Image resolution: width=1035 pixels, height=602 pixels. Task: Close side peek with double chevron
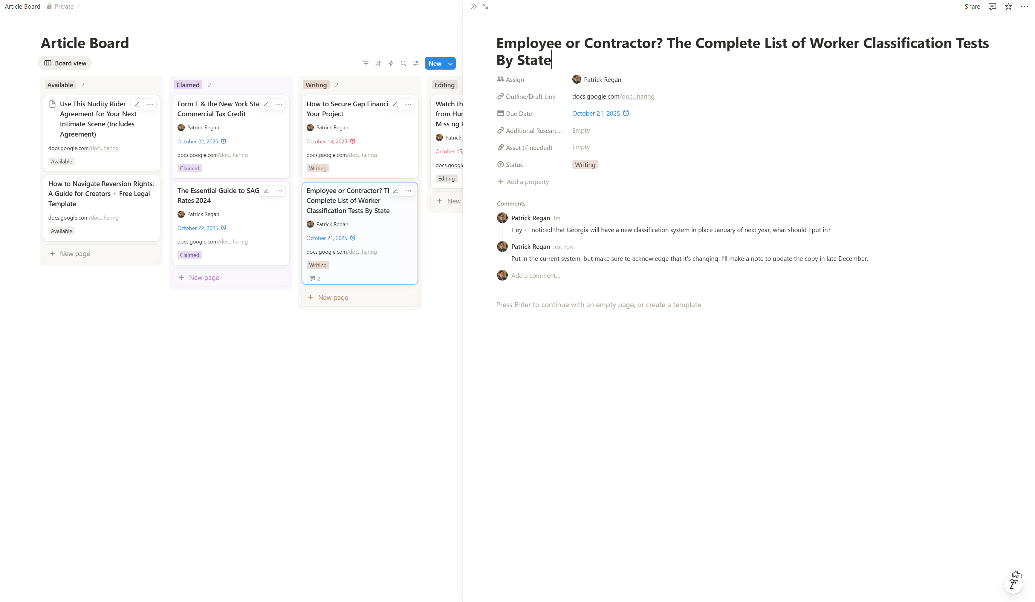(473, 6)
